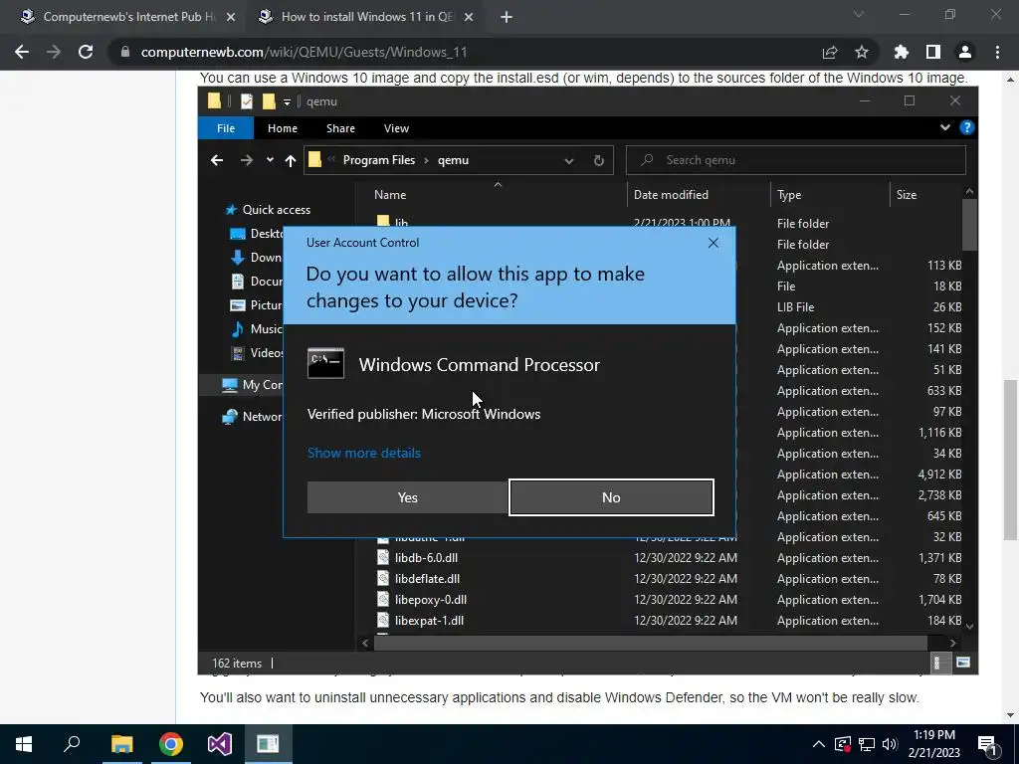Select Quick access in navigation pane

pyautogui.click(x=268, y=210)
